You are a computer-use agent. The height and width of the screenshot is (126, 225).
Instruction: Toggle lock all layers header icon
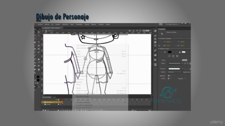(58, 99)
